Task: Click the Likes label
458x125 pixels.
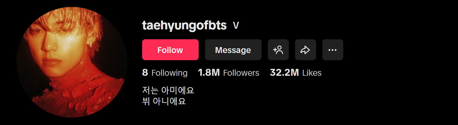Action: tap(312, 73)
